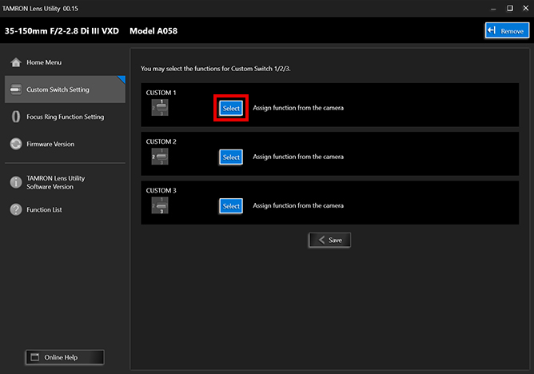Click the CUSTOM 1 switch position icon
This screenshot has width=534, height=374.
point(161,108)
